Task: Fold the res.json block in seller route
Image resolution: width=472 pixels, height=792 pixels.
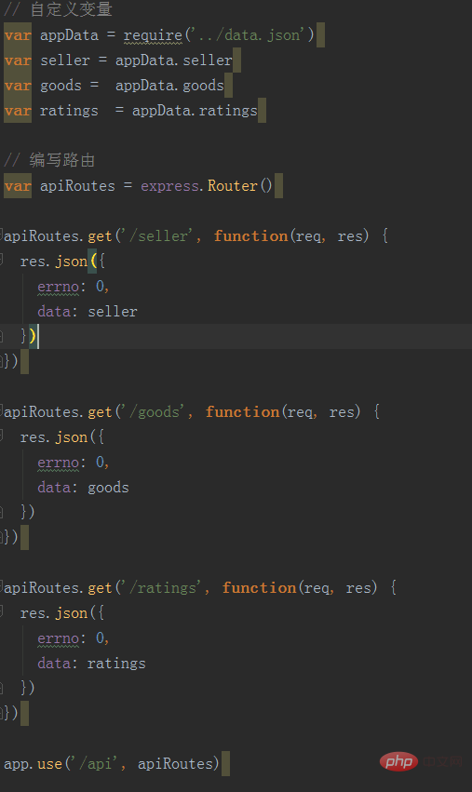Action: pyautogui.click(x=2, y=261)
